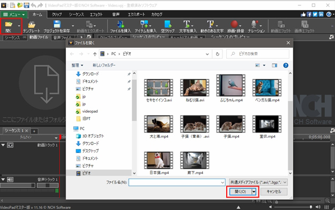Image resolution: width=335 pixels, height=210 pixels.
Task: Click the refresh button beside address bar
Action: (x=218, y=54)
